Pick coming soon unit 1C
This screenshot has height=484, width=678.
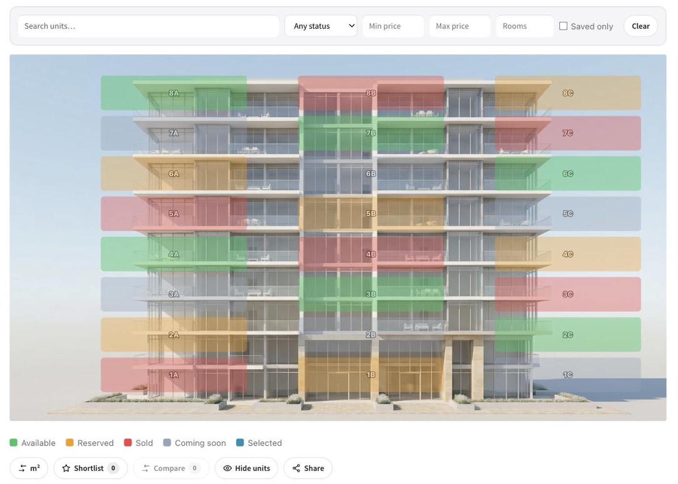click(568, 374)
